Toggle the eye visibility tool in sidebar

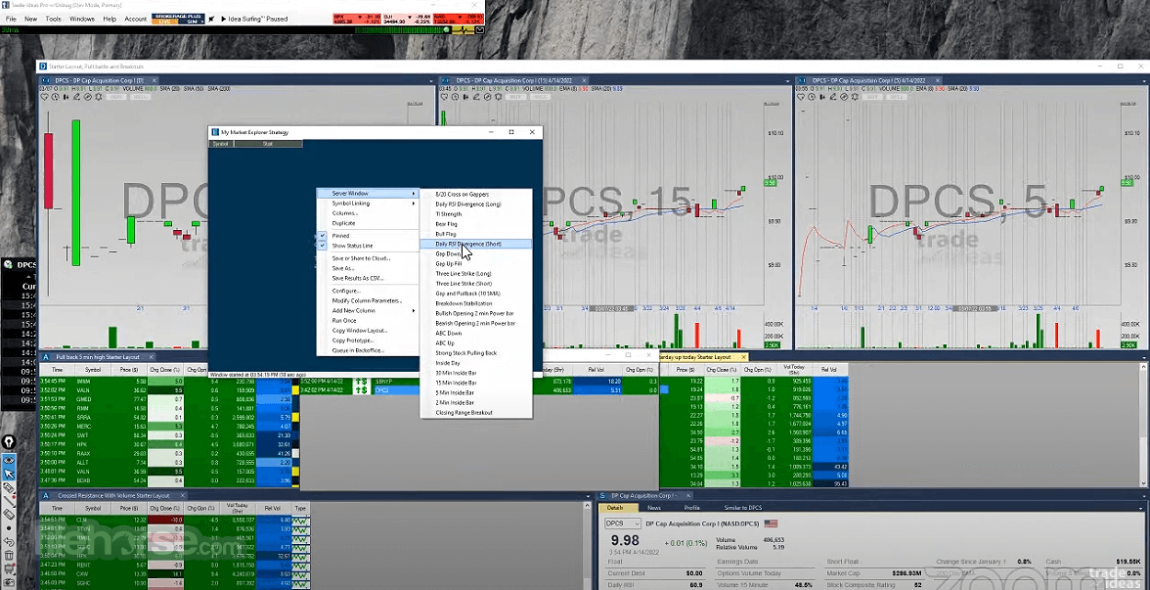point(8,460)
